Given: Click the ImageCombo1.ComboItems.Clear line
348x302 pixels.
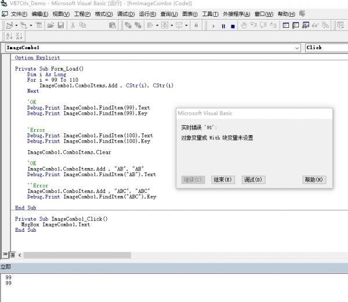Looking at the screenshot, I should (x=69, y=152).
